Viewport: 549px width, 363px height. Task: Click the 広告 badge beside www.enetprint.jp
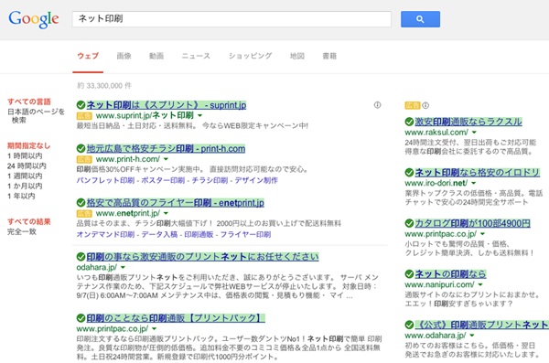pos(84,213)
